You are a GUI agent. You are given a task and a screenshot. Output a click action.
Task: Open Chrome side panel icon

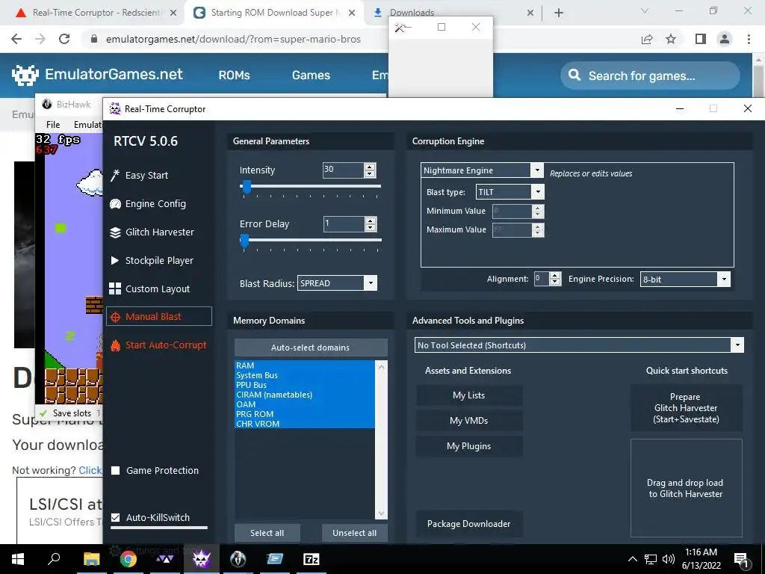click(x=701, y=39)
